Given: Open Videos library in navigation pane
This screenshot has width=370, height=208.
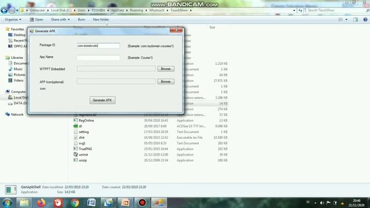Looking at the screenshot, I should [18, 80].
